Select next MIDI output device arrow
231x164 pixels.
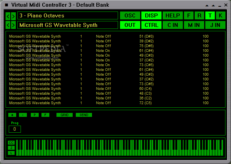pyautogui.click(x=13, y=25)
